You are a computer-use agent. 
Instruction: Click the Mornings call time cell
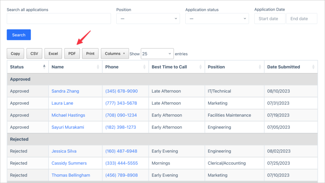click(x=176, y=163)
